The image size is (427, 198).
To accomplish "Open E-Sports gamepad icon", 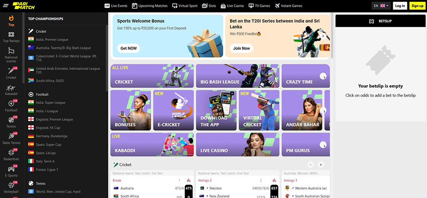I will click(x=11, y=169).
